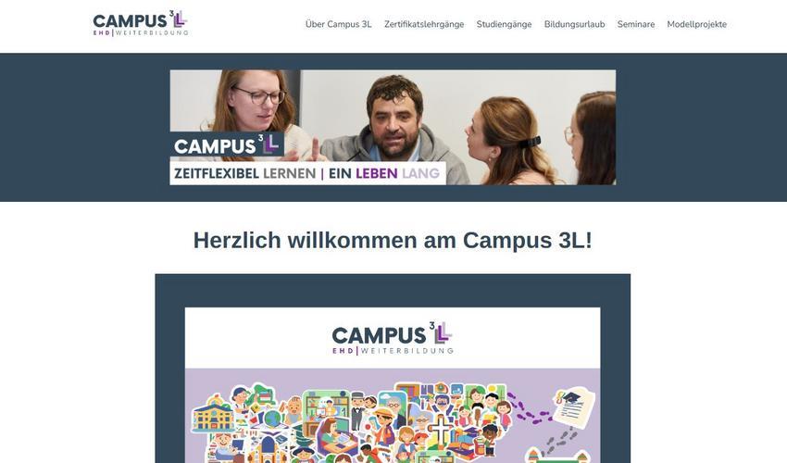
Task: Click the Campus 3L logo in header
Action: tap(140, 23)
